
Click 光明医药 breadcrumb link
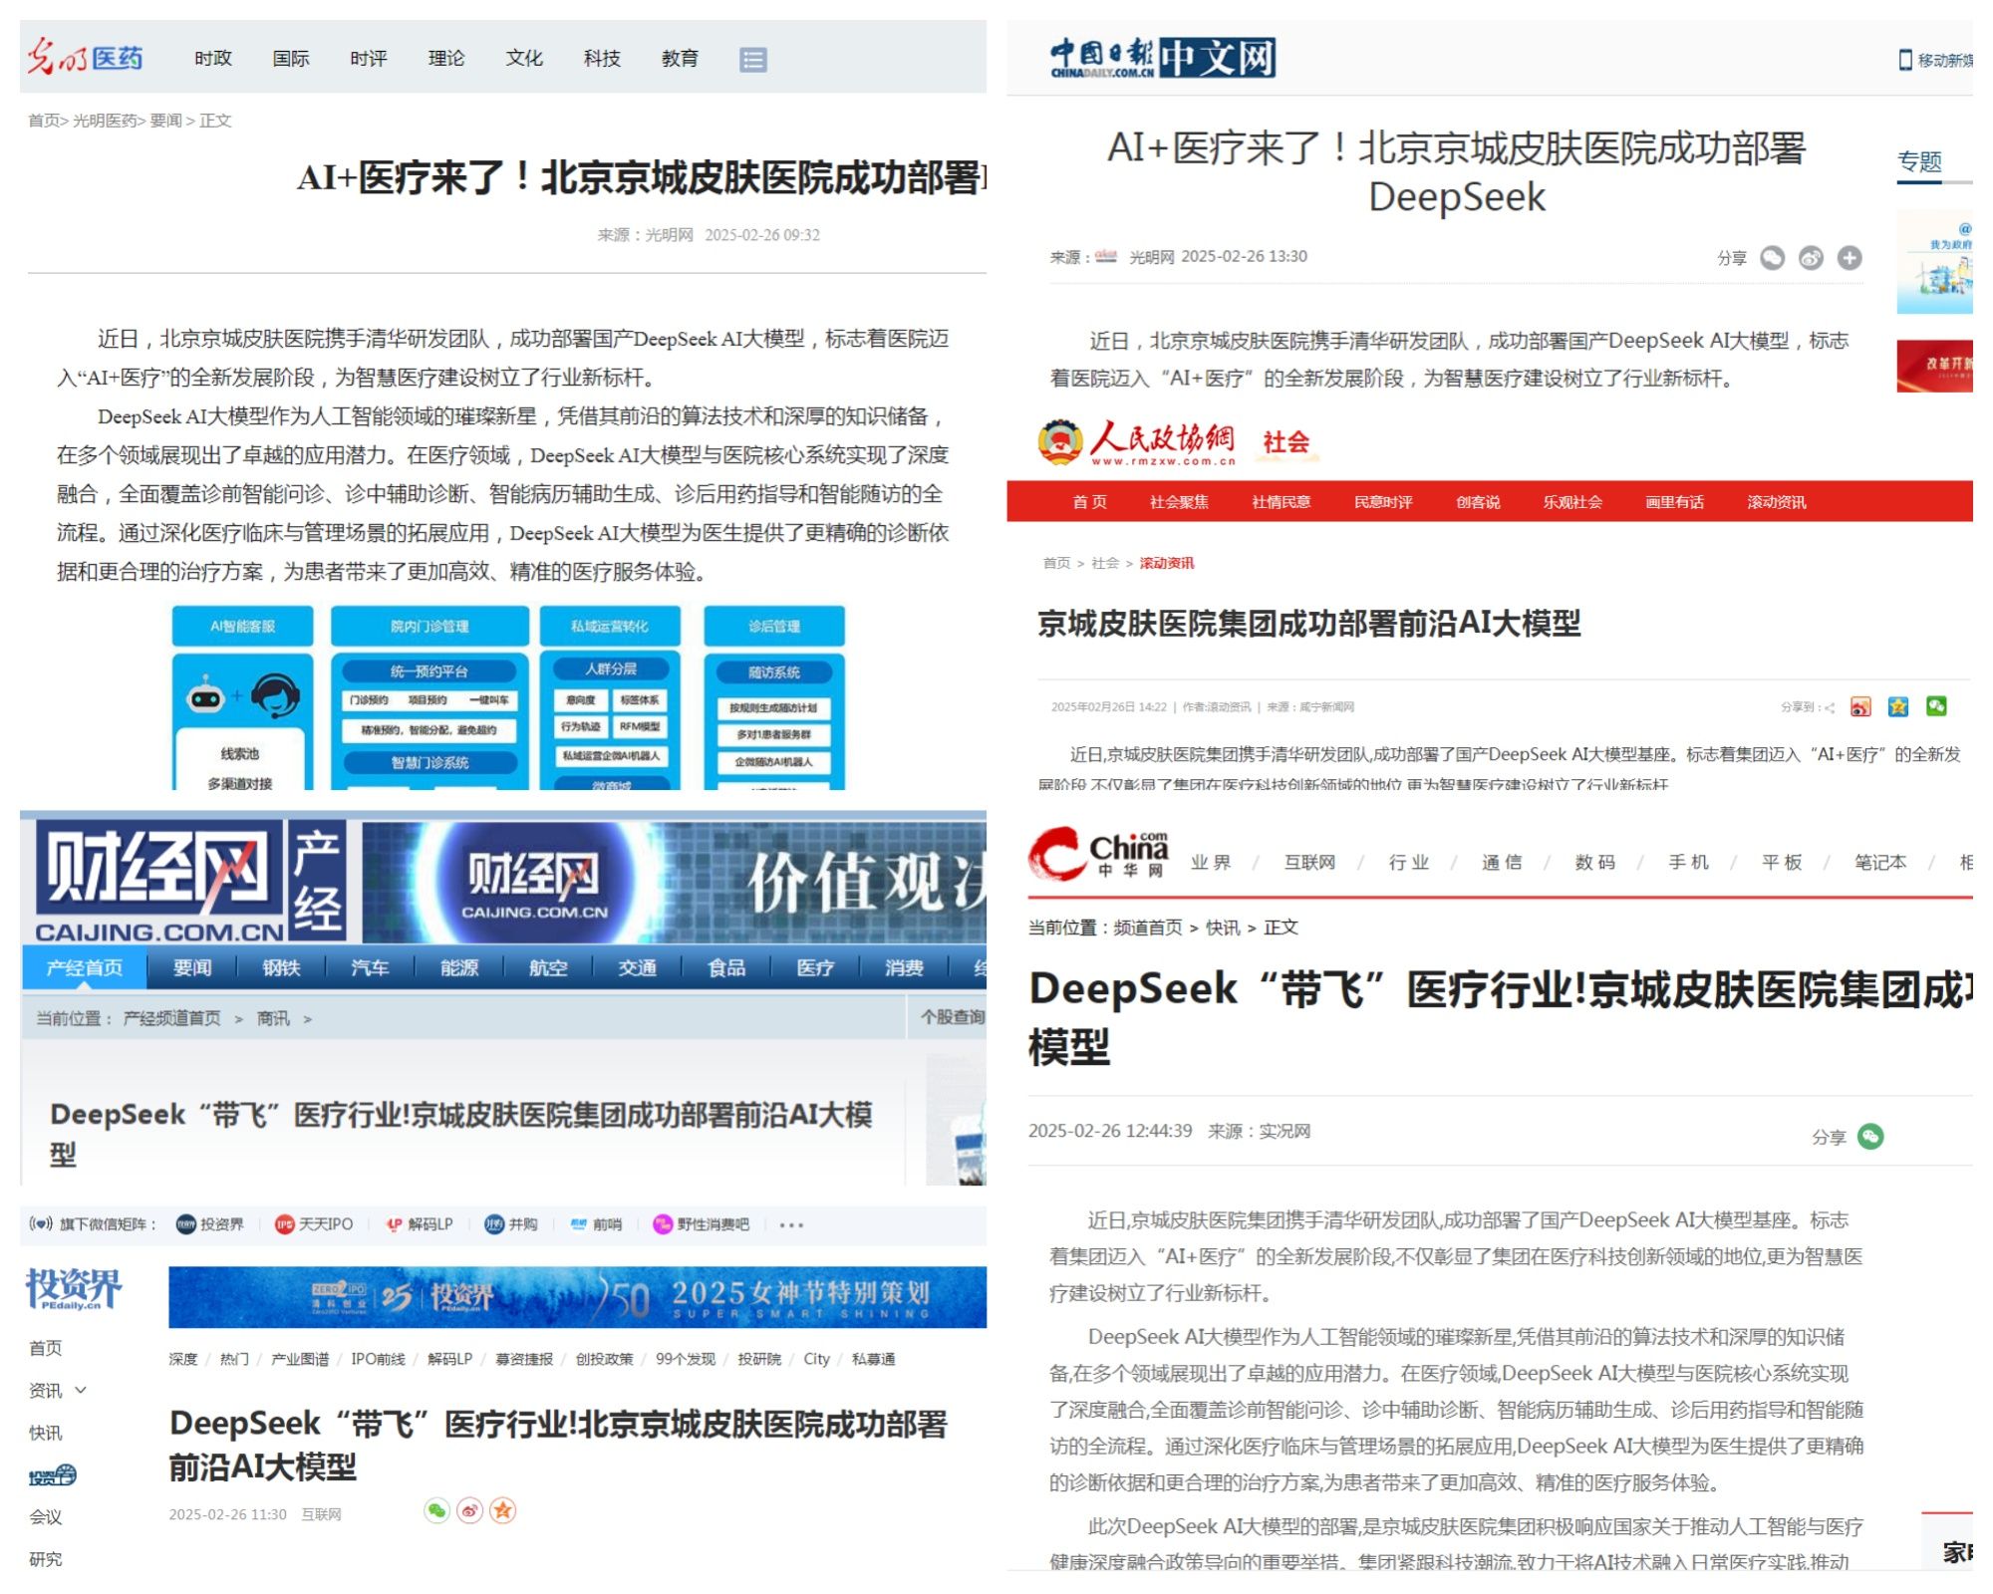(105, 121)
